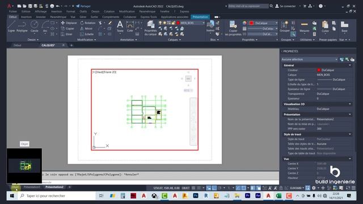Select the Polyligne tool
The height and width of the screenshot is (204, 363).
tap(22, 26)
